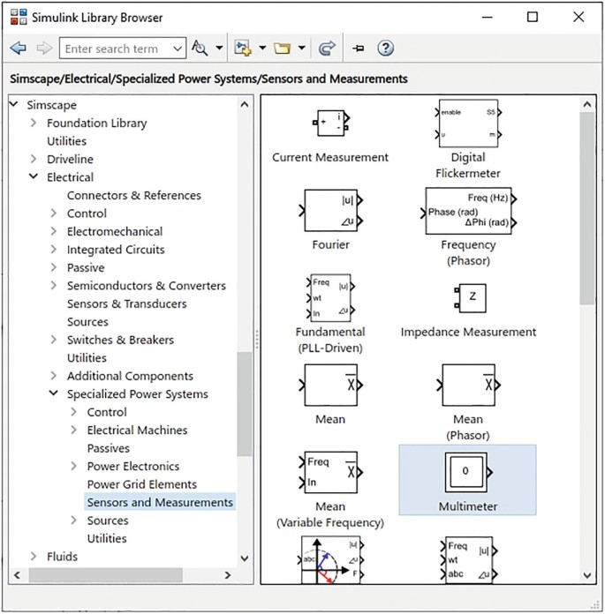Select Connectors & References in tree
This screenshot has height=614, width=605.
pos(133,195)
